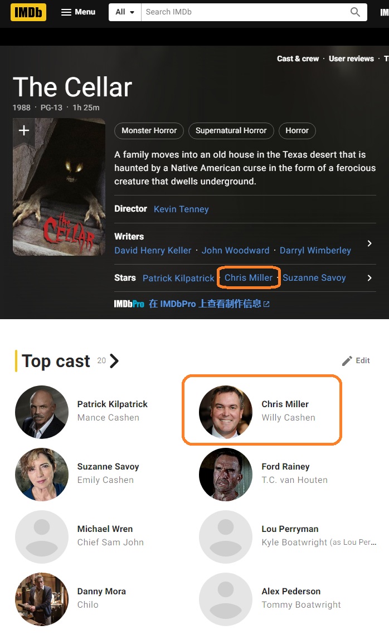Image resolution: width=389 pixels, height=640 pixels.
Task: Open star Chris Miller link
Action: coord(248,277)
